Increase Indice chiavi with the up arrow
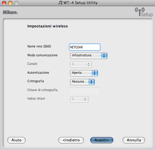Screen dimensions: 155x150 click(85, 98)
